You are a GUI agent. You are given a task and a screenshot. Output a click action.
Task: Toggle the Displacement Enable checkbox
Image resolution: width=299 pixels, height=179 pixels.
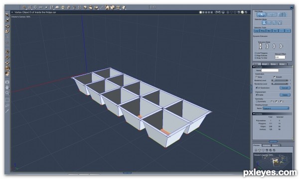point(257,95)
